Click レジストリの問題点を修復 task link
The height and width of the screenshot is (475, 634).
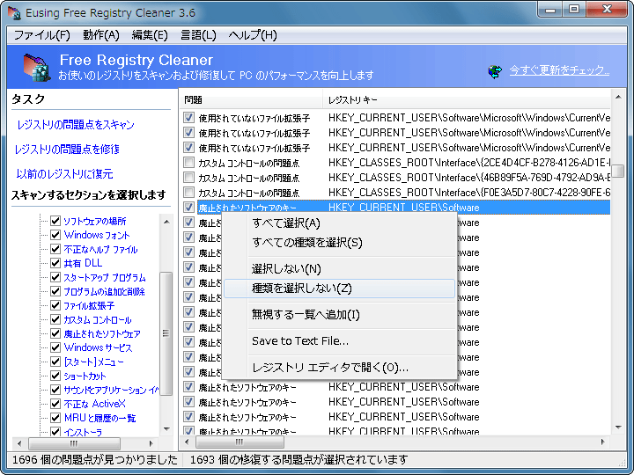coord(67,150)
